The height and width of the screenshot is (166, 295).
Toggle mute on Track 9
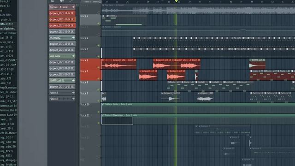coord(99,101)
